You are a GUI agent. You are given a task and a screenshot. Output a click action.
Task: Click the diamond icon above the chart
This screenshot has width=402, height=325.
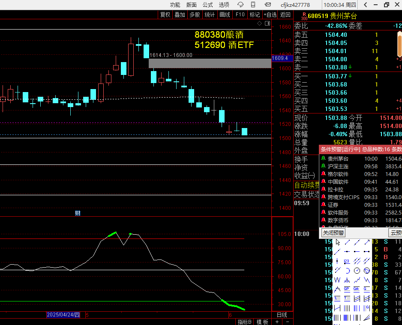coord(259,24)
